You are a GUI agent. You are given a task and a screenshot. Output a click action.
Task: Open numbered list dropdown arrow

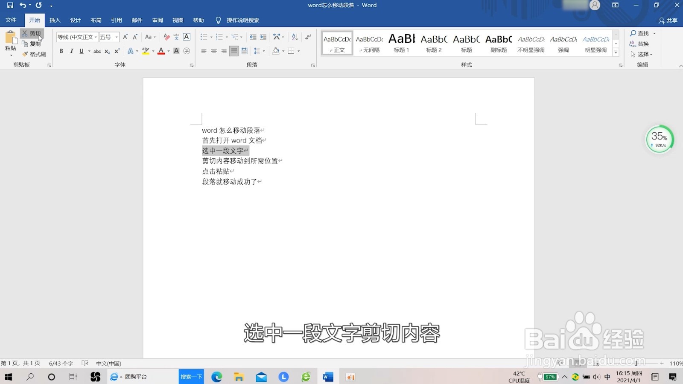(227, 37)
